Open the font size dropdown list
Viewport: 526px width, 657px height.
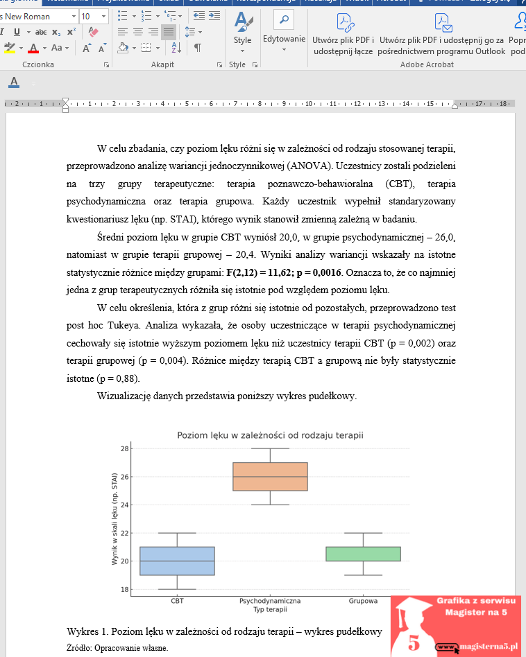click(x=103, y=17)
